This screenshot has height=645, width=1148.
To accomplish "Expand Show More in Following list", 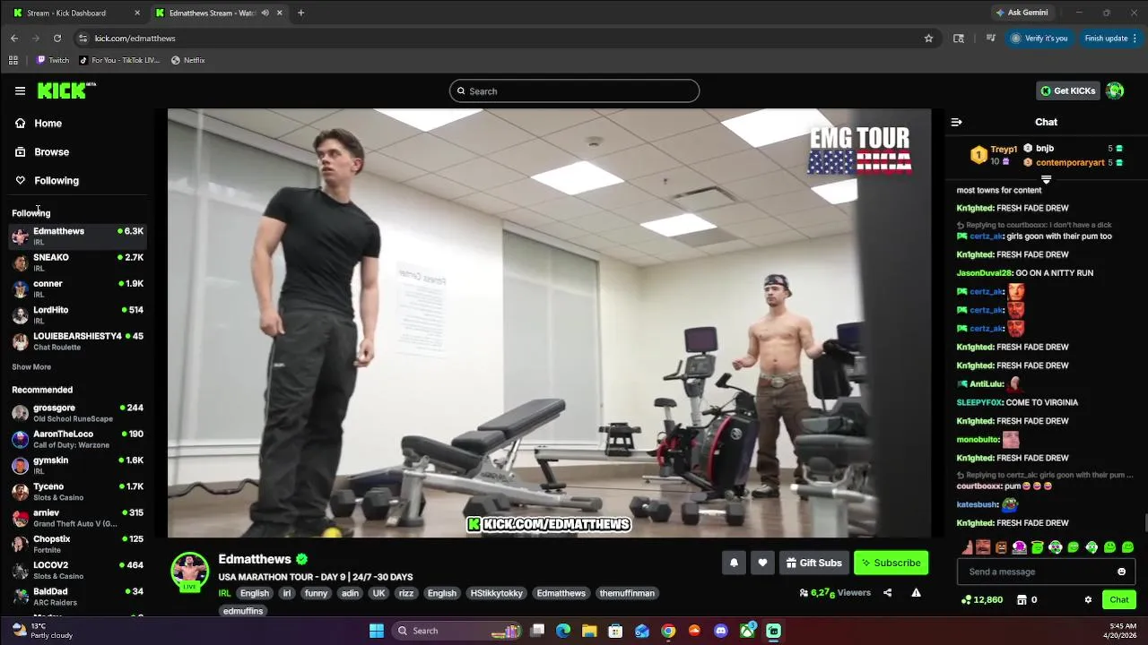I will (31, 367).
